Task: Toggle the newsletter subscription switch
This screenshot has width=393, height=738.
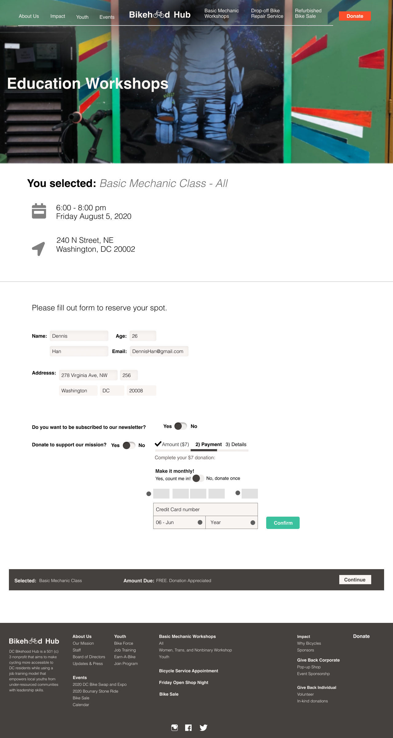Action: pos(181,426)
